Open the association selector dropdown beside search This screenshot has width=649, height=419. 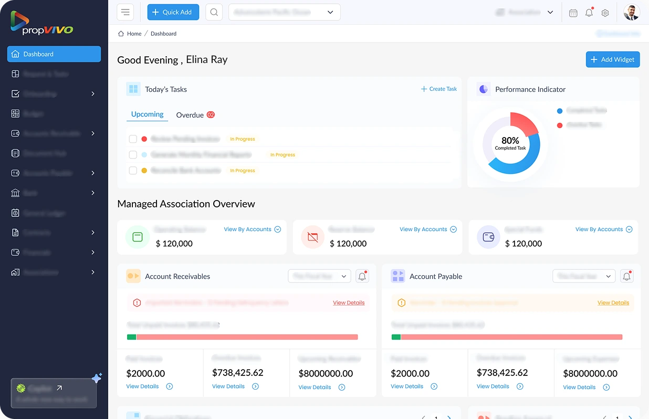tap(284, 12)
